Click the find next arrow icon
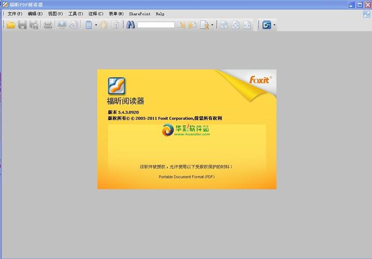This screenshot has height=259, width=372. click(192, 25)
